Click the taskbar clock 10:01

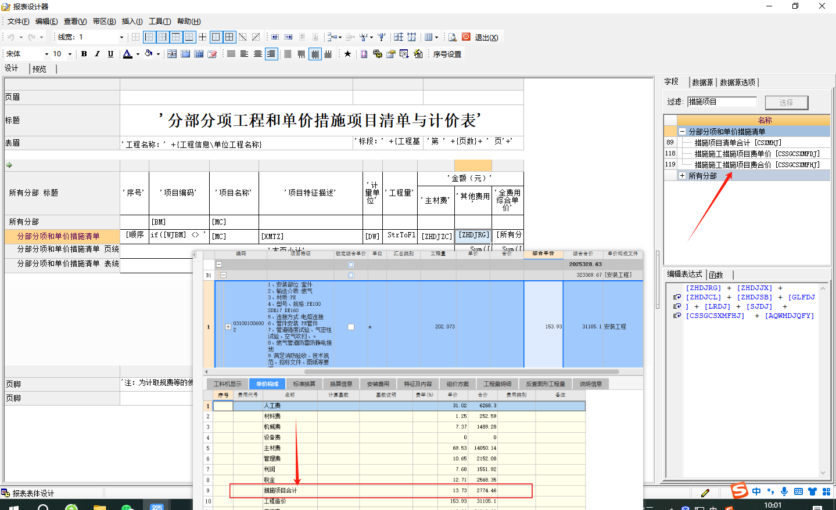(773, 505)
